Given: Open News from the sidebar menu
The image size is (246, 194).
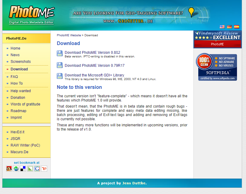Looking at the screenshot, I should pyautogui.click(x=15, y=55).
